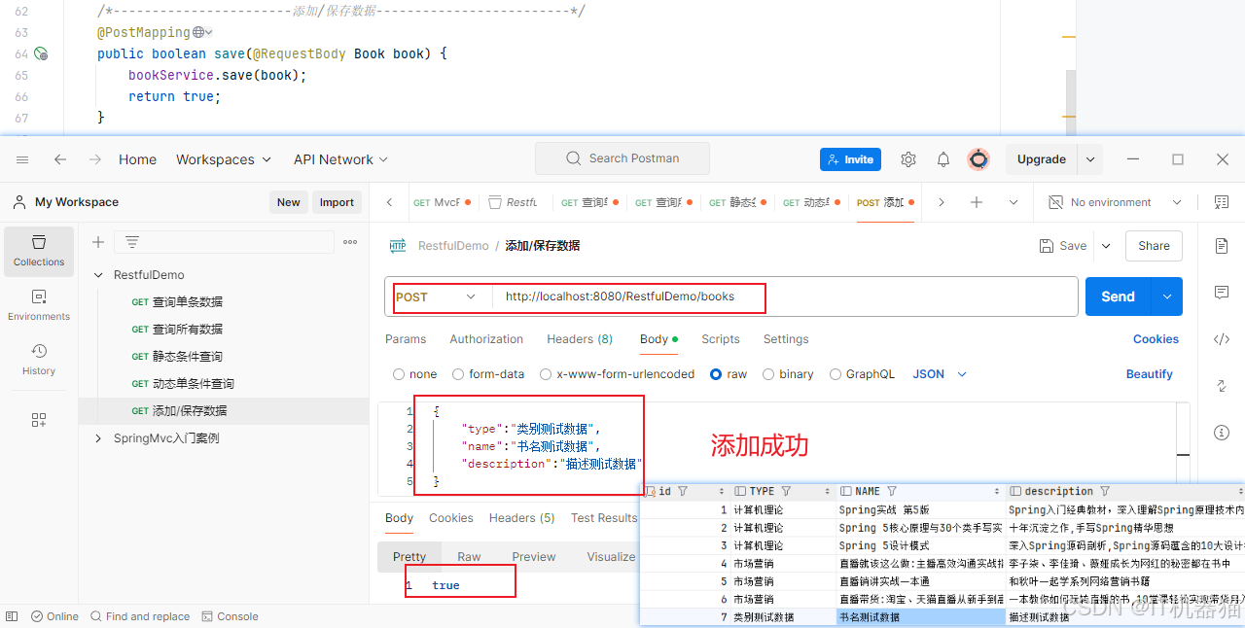The image size is (1245, 628).
Task: Switch to the Authorization tab
Action: (486, 339)
